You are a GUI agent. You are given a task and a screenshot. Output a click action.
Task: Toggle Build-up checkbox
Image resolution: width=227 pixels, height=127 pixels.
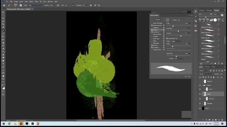click(152, 46)
